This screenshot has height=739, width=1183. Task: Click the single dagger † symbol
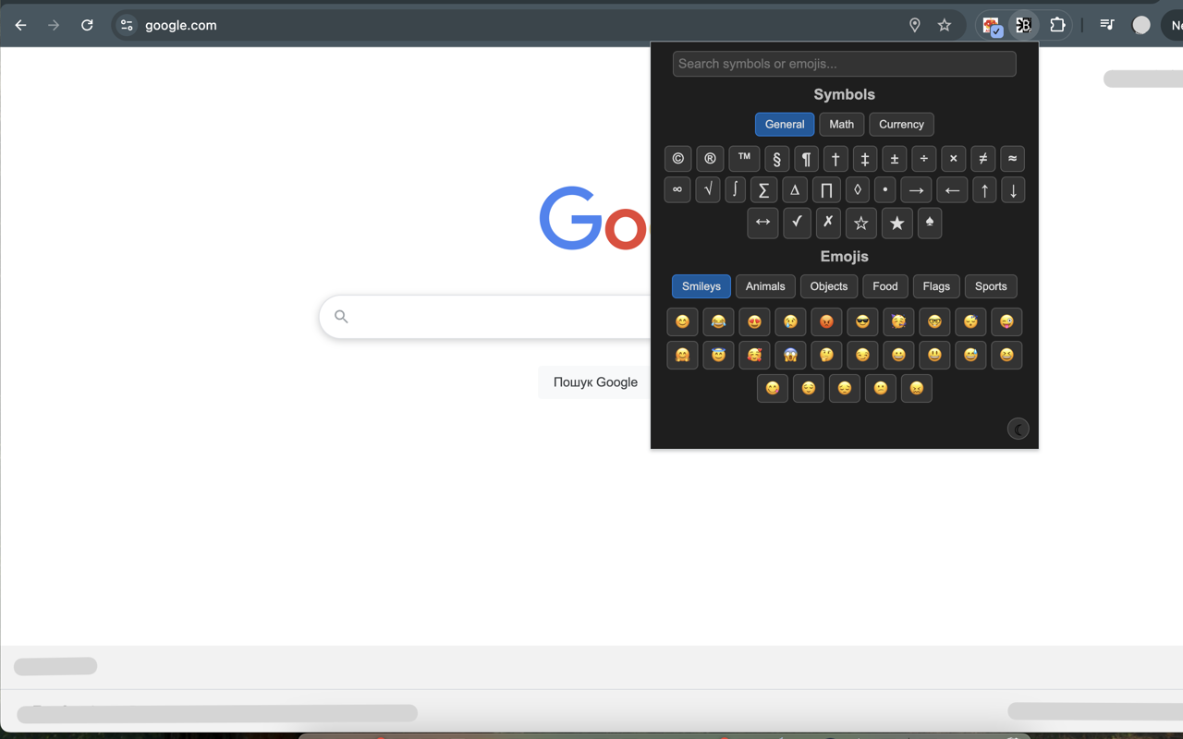(835, 159)
